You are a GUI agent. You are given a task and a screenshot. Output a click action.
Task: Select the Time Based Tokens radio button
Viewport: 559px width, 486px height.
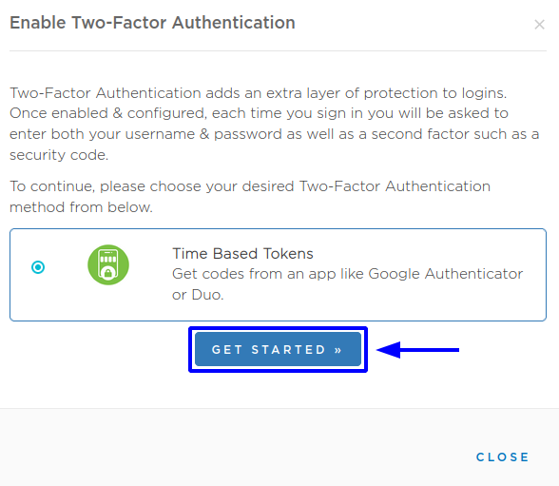pos(38,267)
